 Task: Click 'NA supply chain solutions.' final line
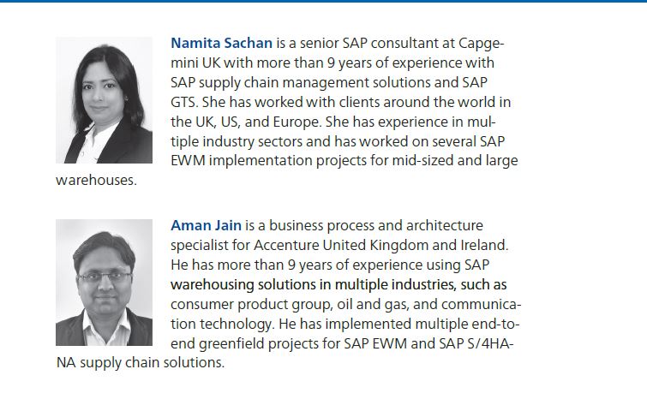(x=141, y=363)
